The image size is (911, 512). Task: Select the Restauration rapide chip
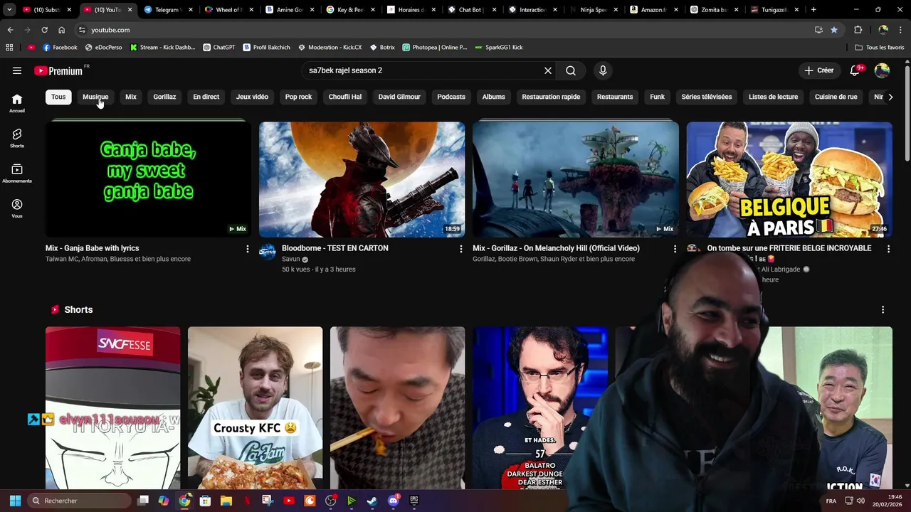[x=551, y=97]
